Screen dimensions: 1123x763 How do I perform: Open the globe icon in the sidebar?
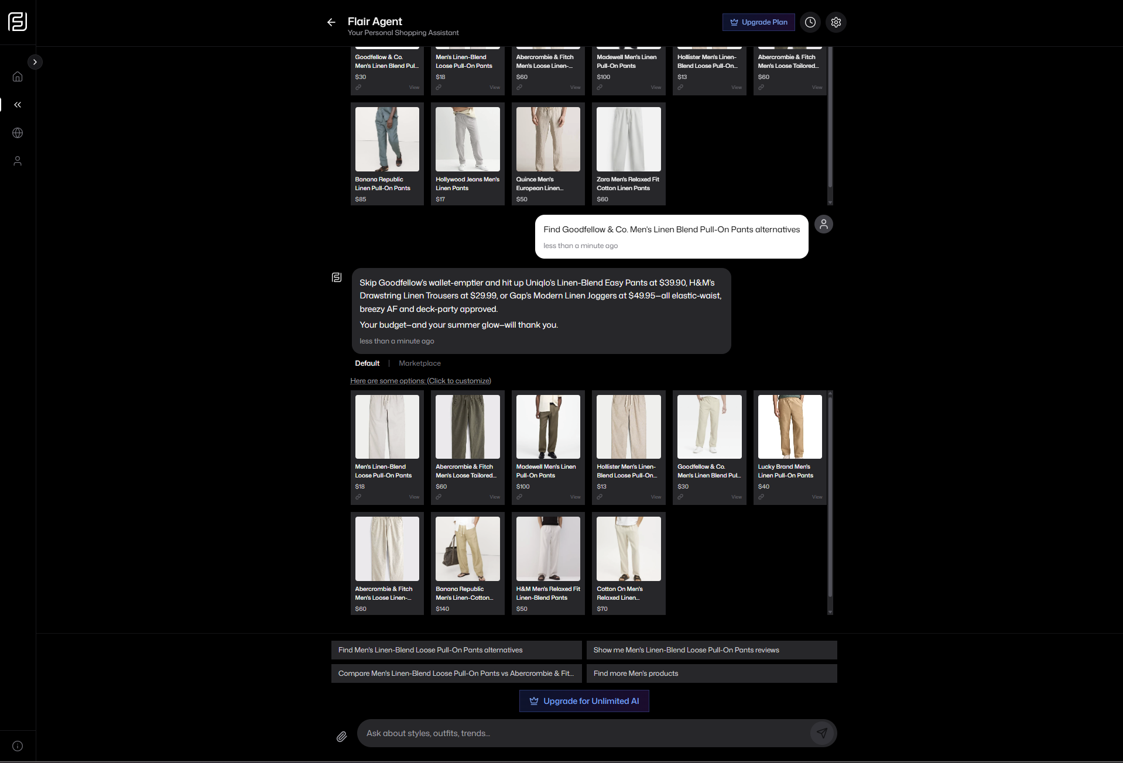click(x=18, y=133)
